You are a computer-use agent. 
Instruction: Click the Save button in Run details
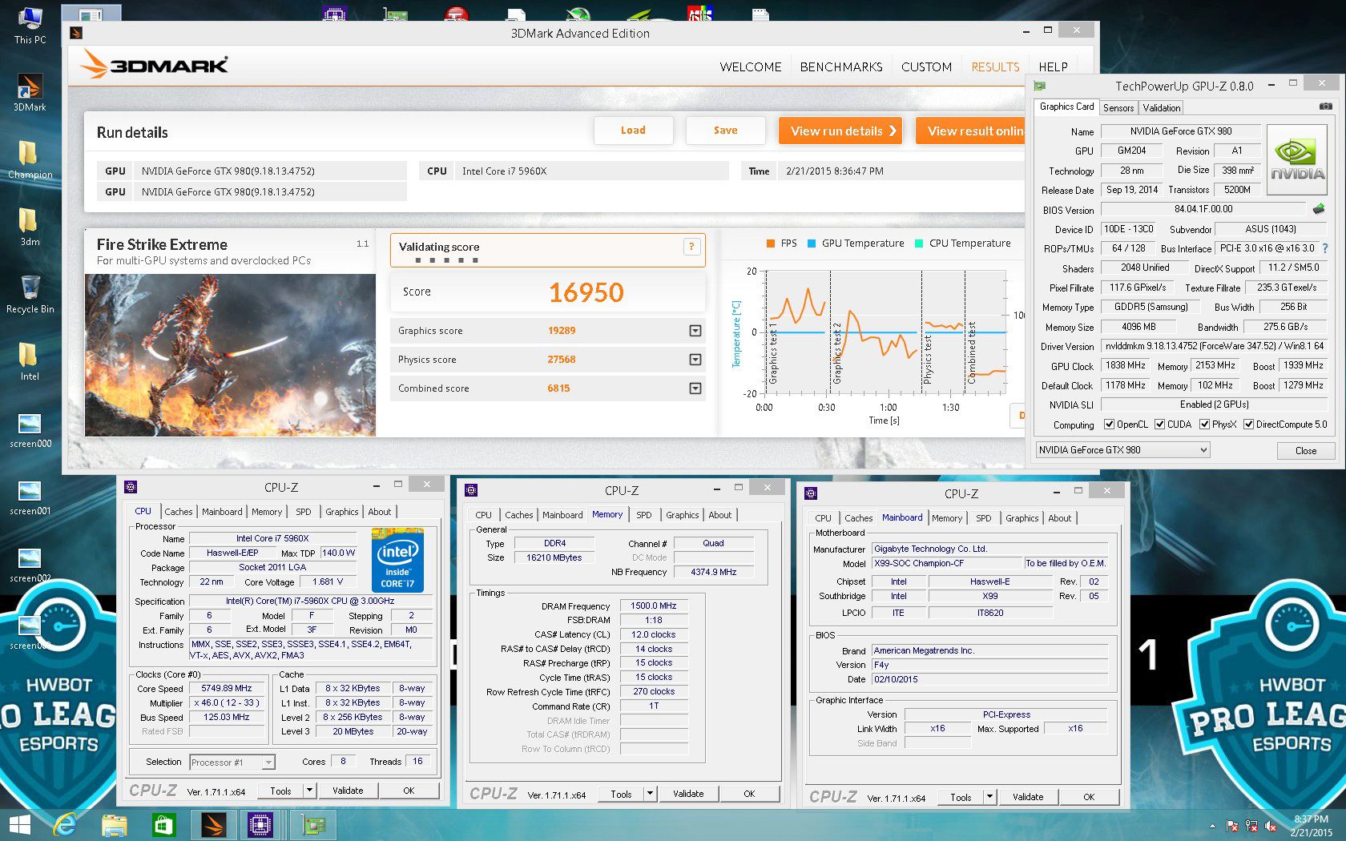(726, 131)
